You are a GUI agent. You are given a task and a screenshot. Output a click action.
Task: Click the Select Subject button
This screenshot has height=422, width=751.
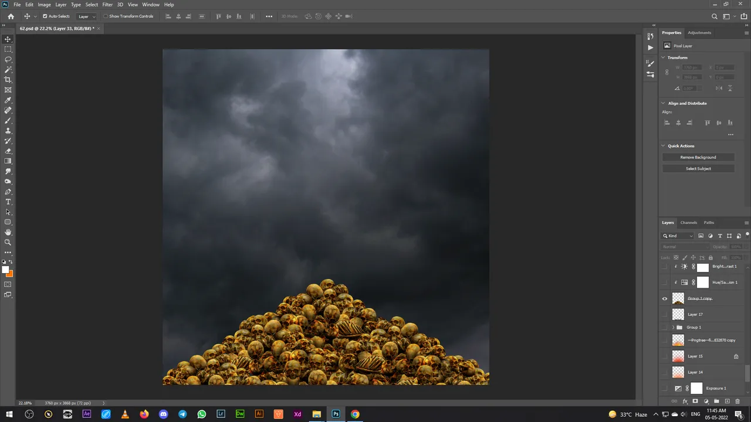[698, 169]
